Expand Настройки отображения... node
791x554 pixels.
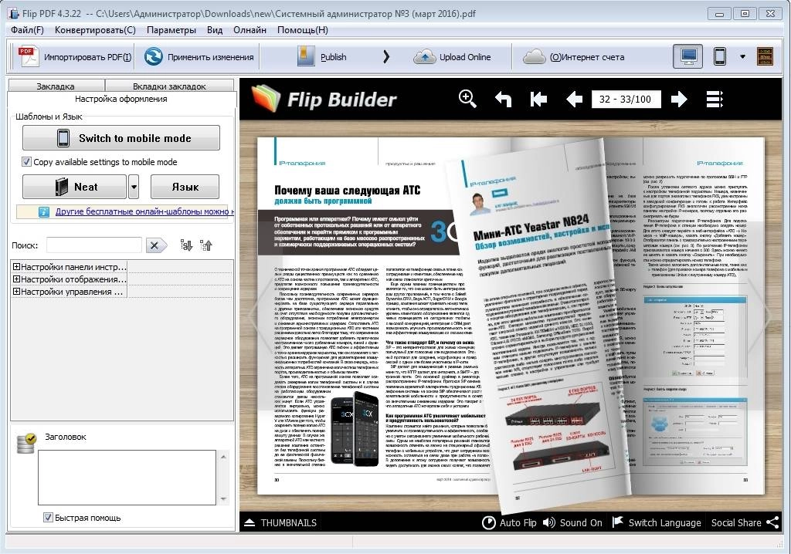coord(17,279)
